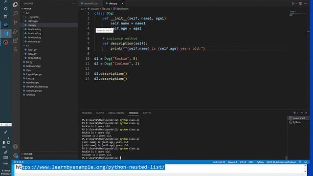Open Explorer Views and More Actions ellipsis
Screen dimensions: 313x176
click(74, 3)
